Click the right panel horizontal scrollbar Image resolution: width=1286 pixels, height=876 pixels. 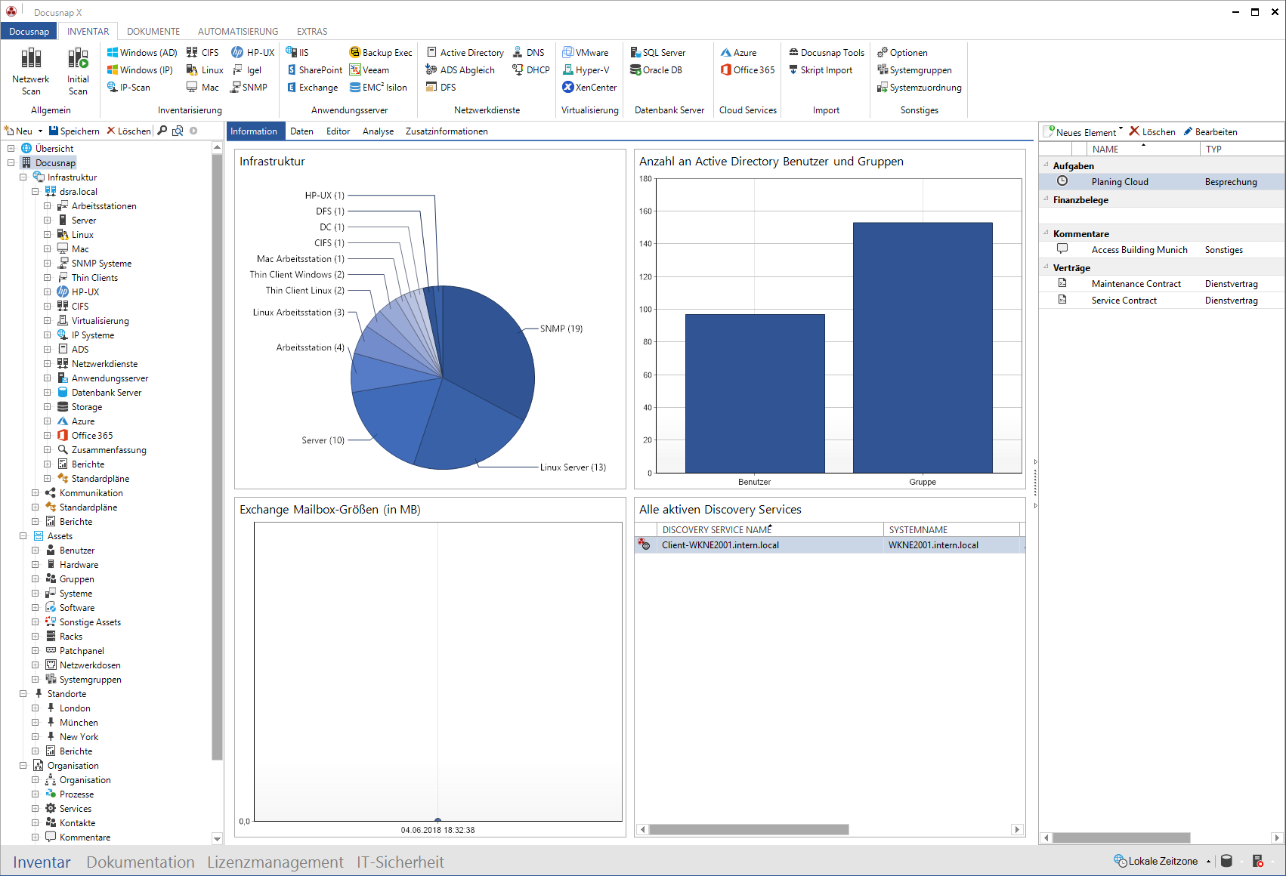coord(1121,837)
